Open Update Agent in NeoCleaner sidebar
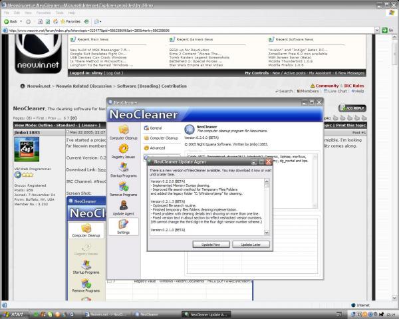 pyautogui.click(x=124, y=208)
